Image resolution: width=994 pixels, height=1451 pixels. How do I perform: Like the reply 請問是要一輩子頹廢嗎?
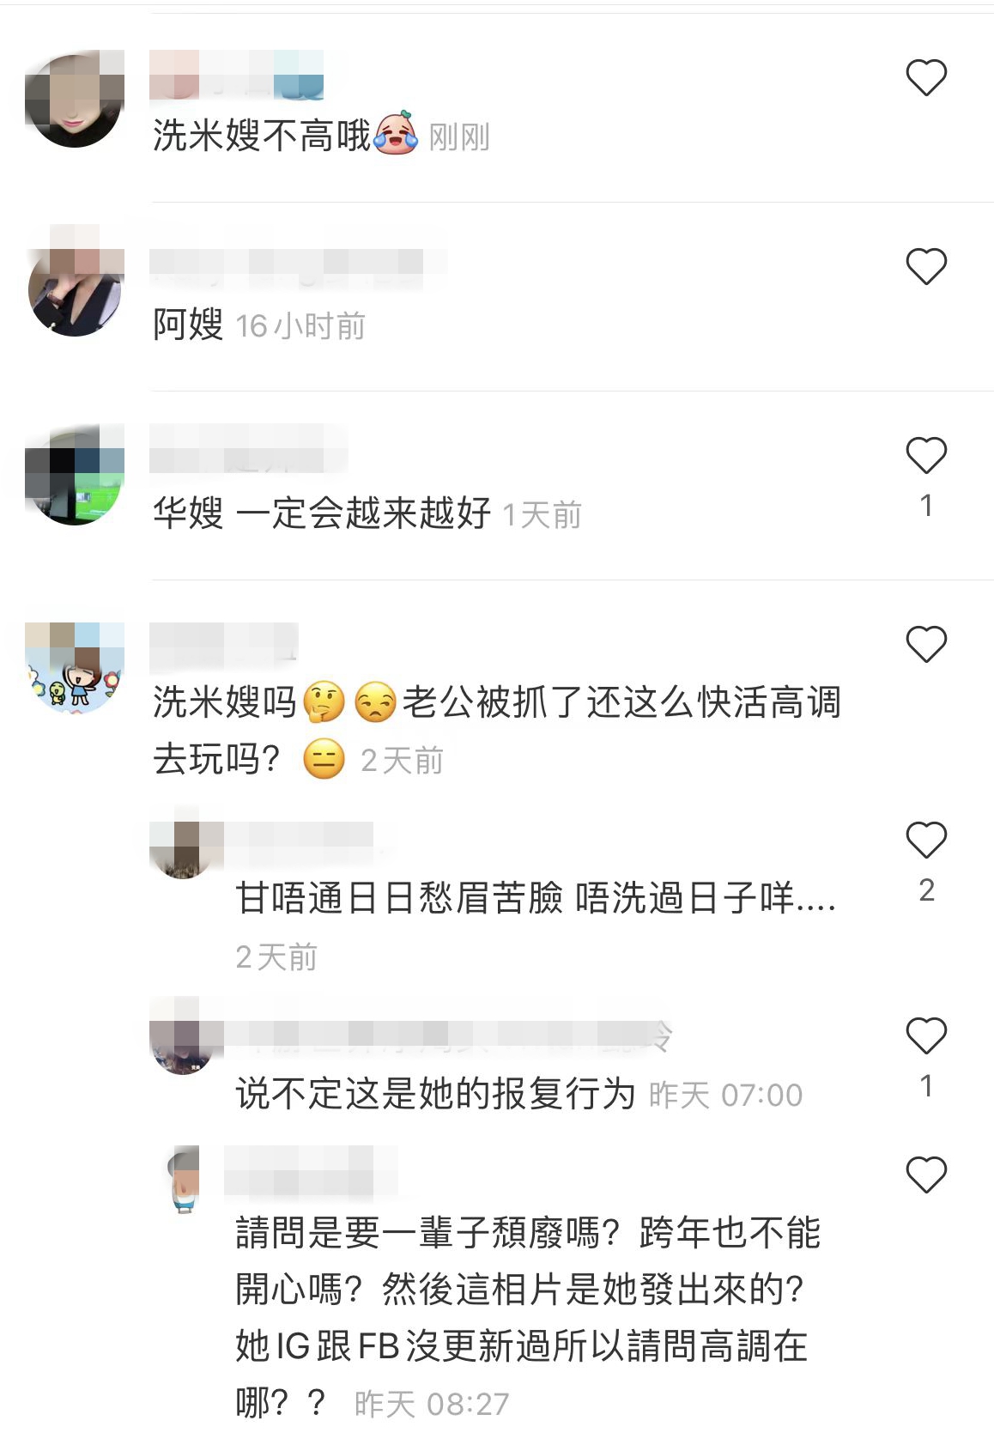926,1175
